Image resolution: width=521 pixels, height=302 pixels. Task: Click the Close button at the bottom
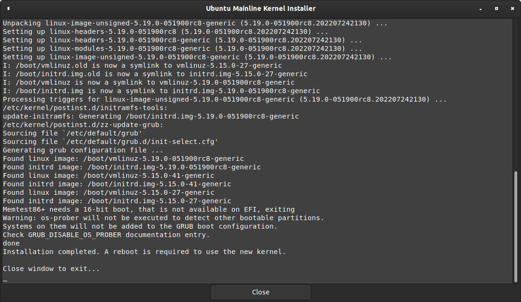tap(260, 292)
